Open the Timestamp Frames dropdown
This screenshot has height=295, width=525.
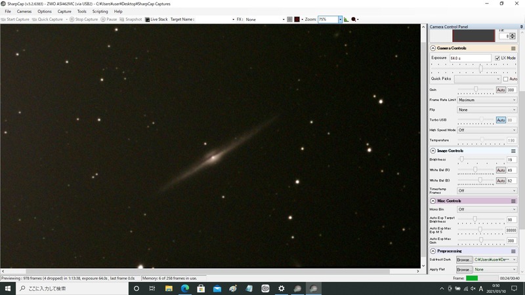click(x=487, y=191)
